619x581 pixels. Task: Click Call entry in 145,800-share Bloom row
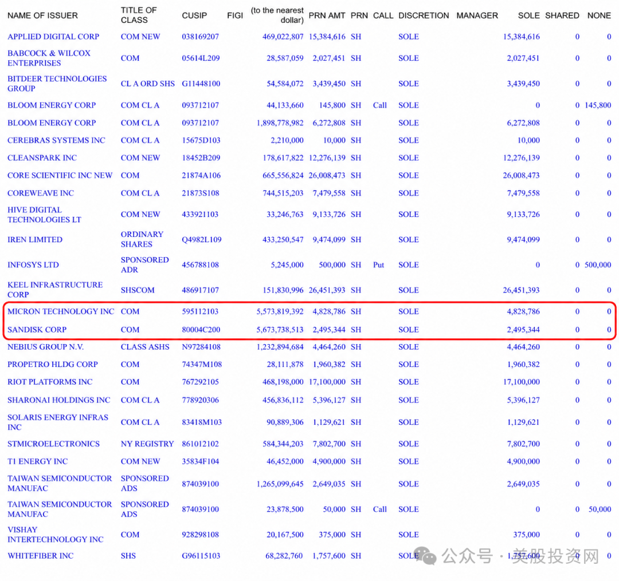click(x=380, y=105)
